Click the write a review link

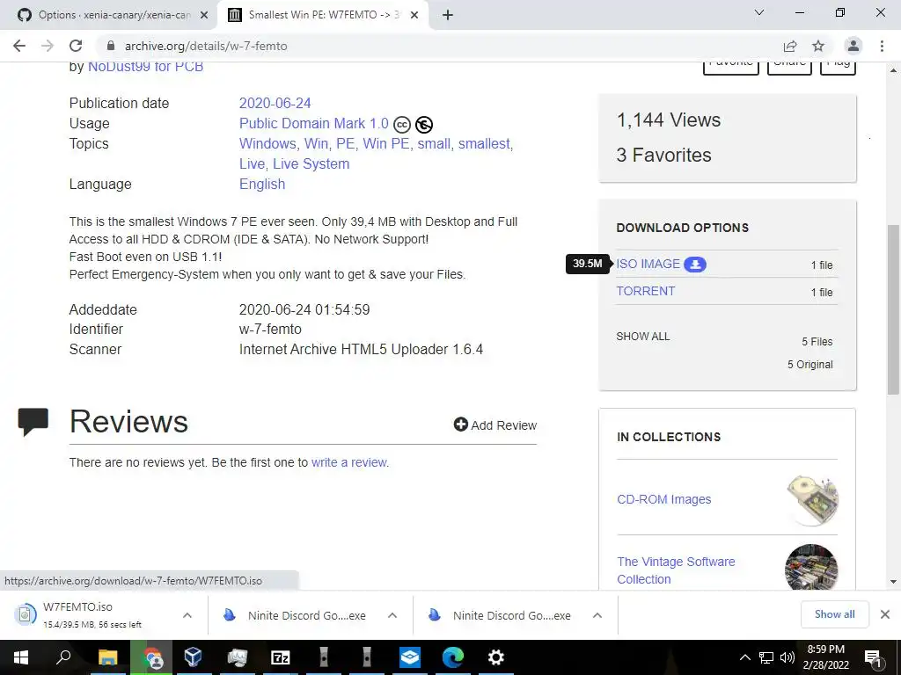(348, 462)
